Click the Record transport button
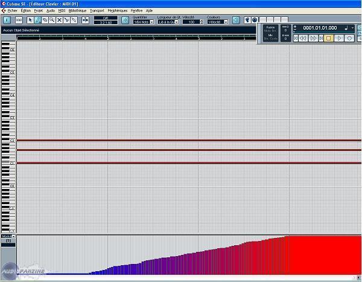This screenshot has width=362, height=282. [349, 39]
